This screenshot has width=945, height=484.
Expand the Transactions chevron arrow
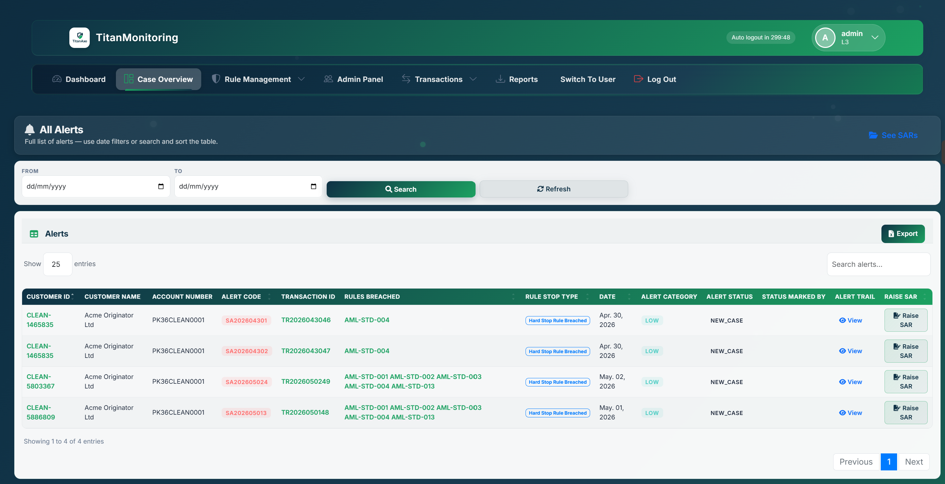(x=473, y=79)
